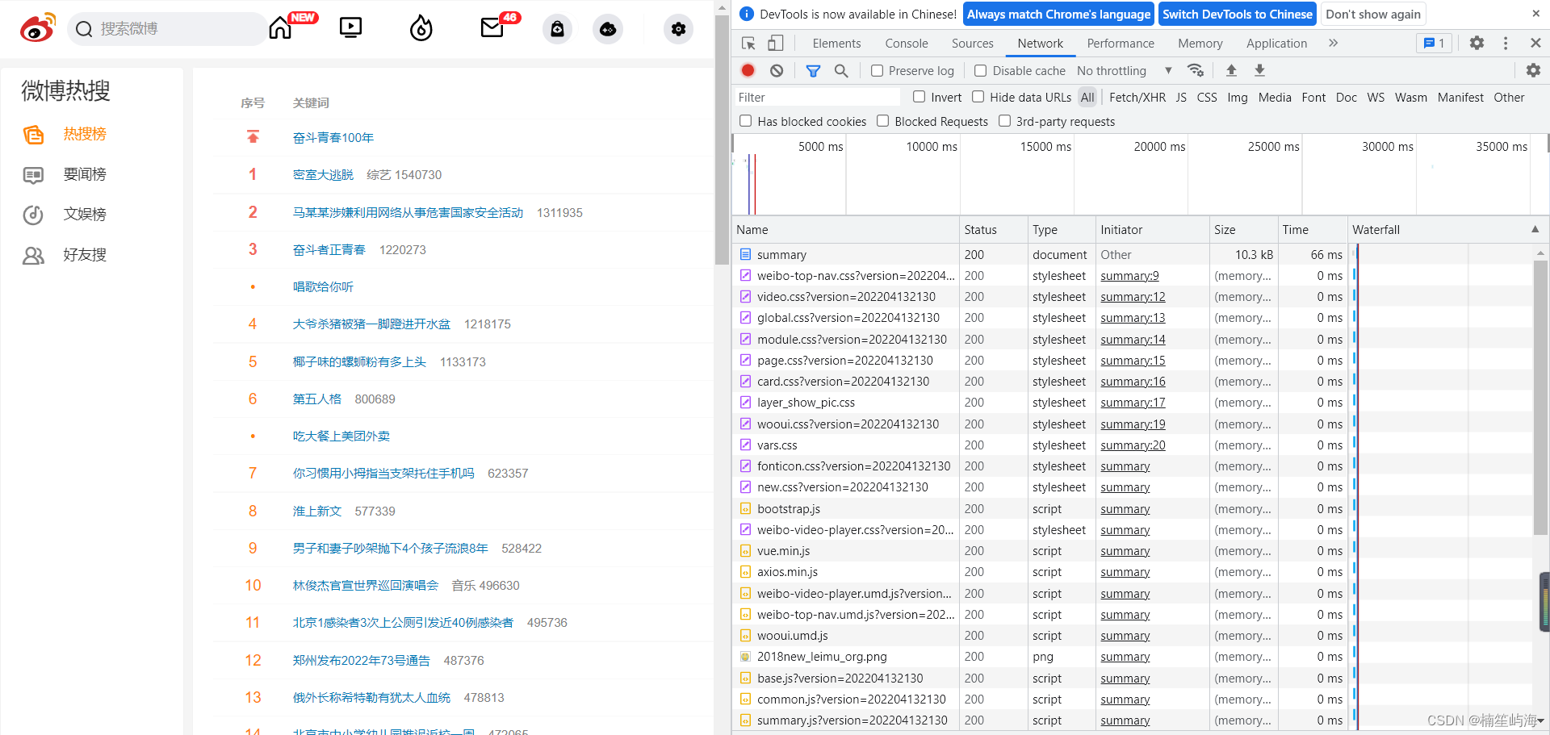Export HAR file download icon
This screenshot has height=735, width=1550.
[x=1259, y=70]
